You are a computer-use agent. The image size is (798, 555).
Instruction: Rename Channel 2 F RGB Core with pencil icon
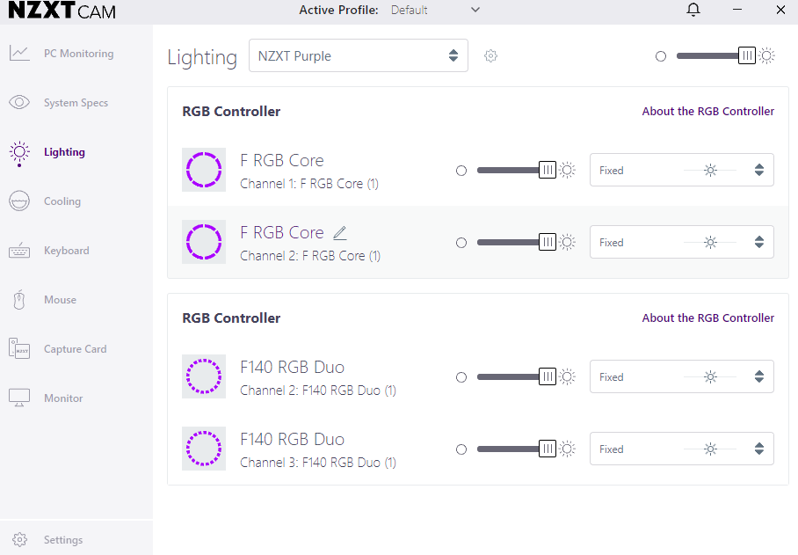340,233
